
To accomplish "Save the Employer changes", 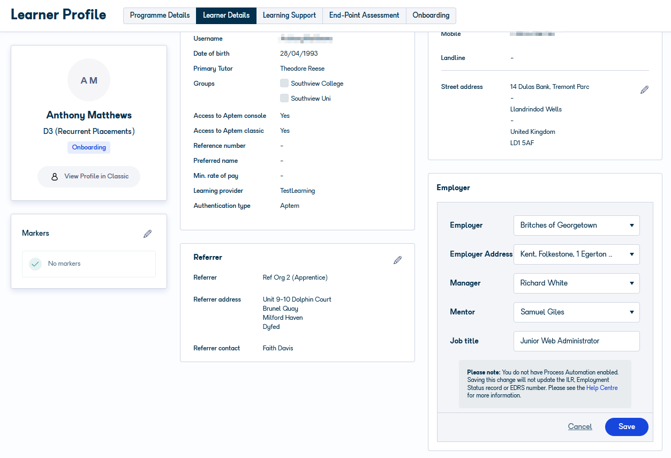I will tap(626, 426).
